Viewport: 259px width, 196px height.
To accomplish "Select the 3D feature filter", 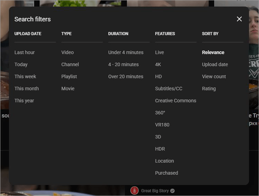I will 158,137.
